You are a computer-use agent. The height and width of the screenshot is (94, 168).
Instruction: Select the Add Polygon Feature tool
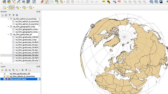[57, 2]
